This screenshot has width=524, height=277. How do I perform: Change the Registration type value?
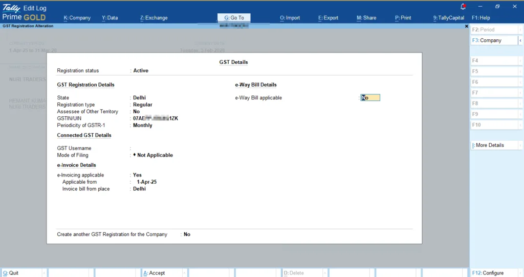tap(142, 105)
